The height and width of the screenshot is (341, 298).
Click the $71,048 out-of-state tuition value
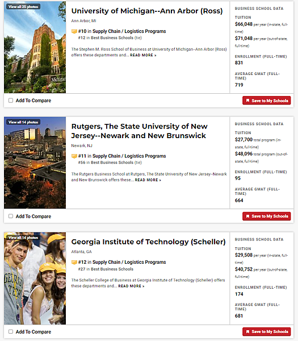[x=244, y=39]
